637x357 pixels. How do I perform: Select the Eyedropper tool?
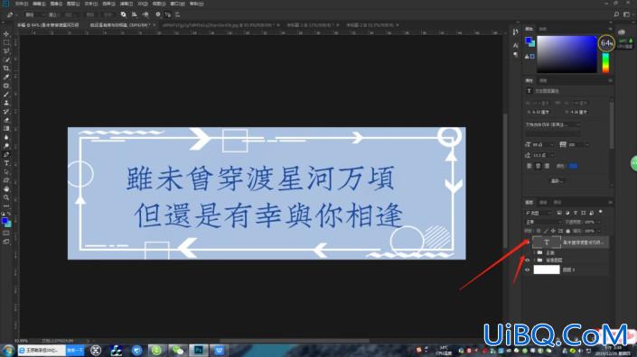[x=6, y=77]
